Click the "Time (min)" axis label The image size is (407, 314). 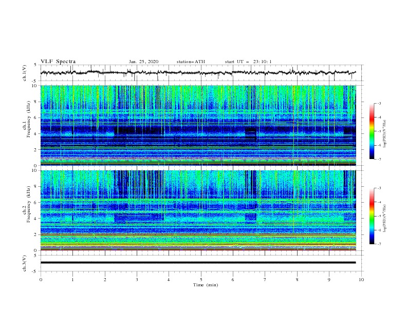point(206,285)
